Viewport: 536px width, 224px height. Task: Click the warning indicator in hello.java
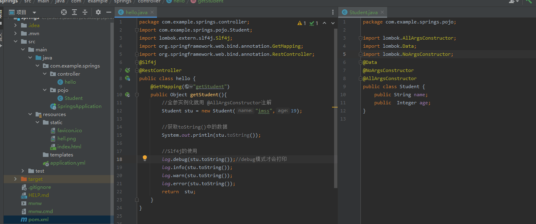coord(302,23)
